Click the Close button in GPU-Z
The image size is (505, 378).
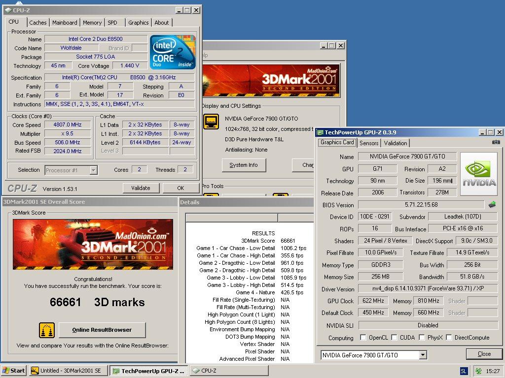coord(484,354)
